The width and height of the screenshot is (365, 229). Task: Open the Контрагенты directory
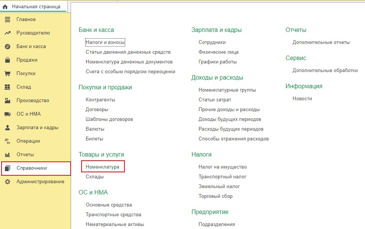100,100
